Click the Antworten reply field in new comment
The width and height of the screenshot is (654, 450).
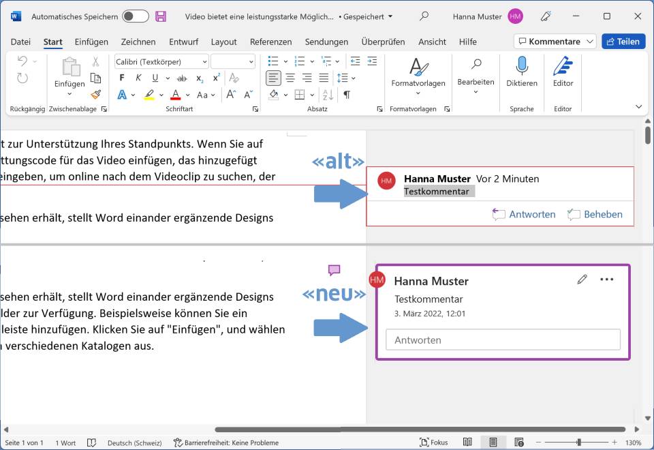pyautogui.click(x=503, y=340)
